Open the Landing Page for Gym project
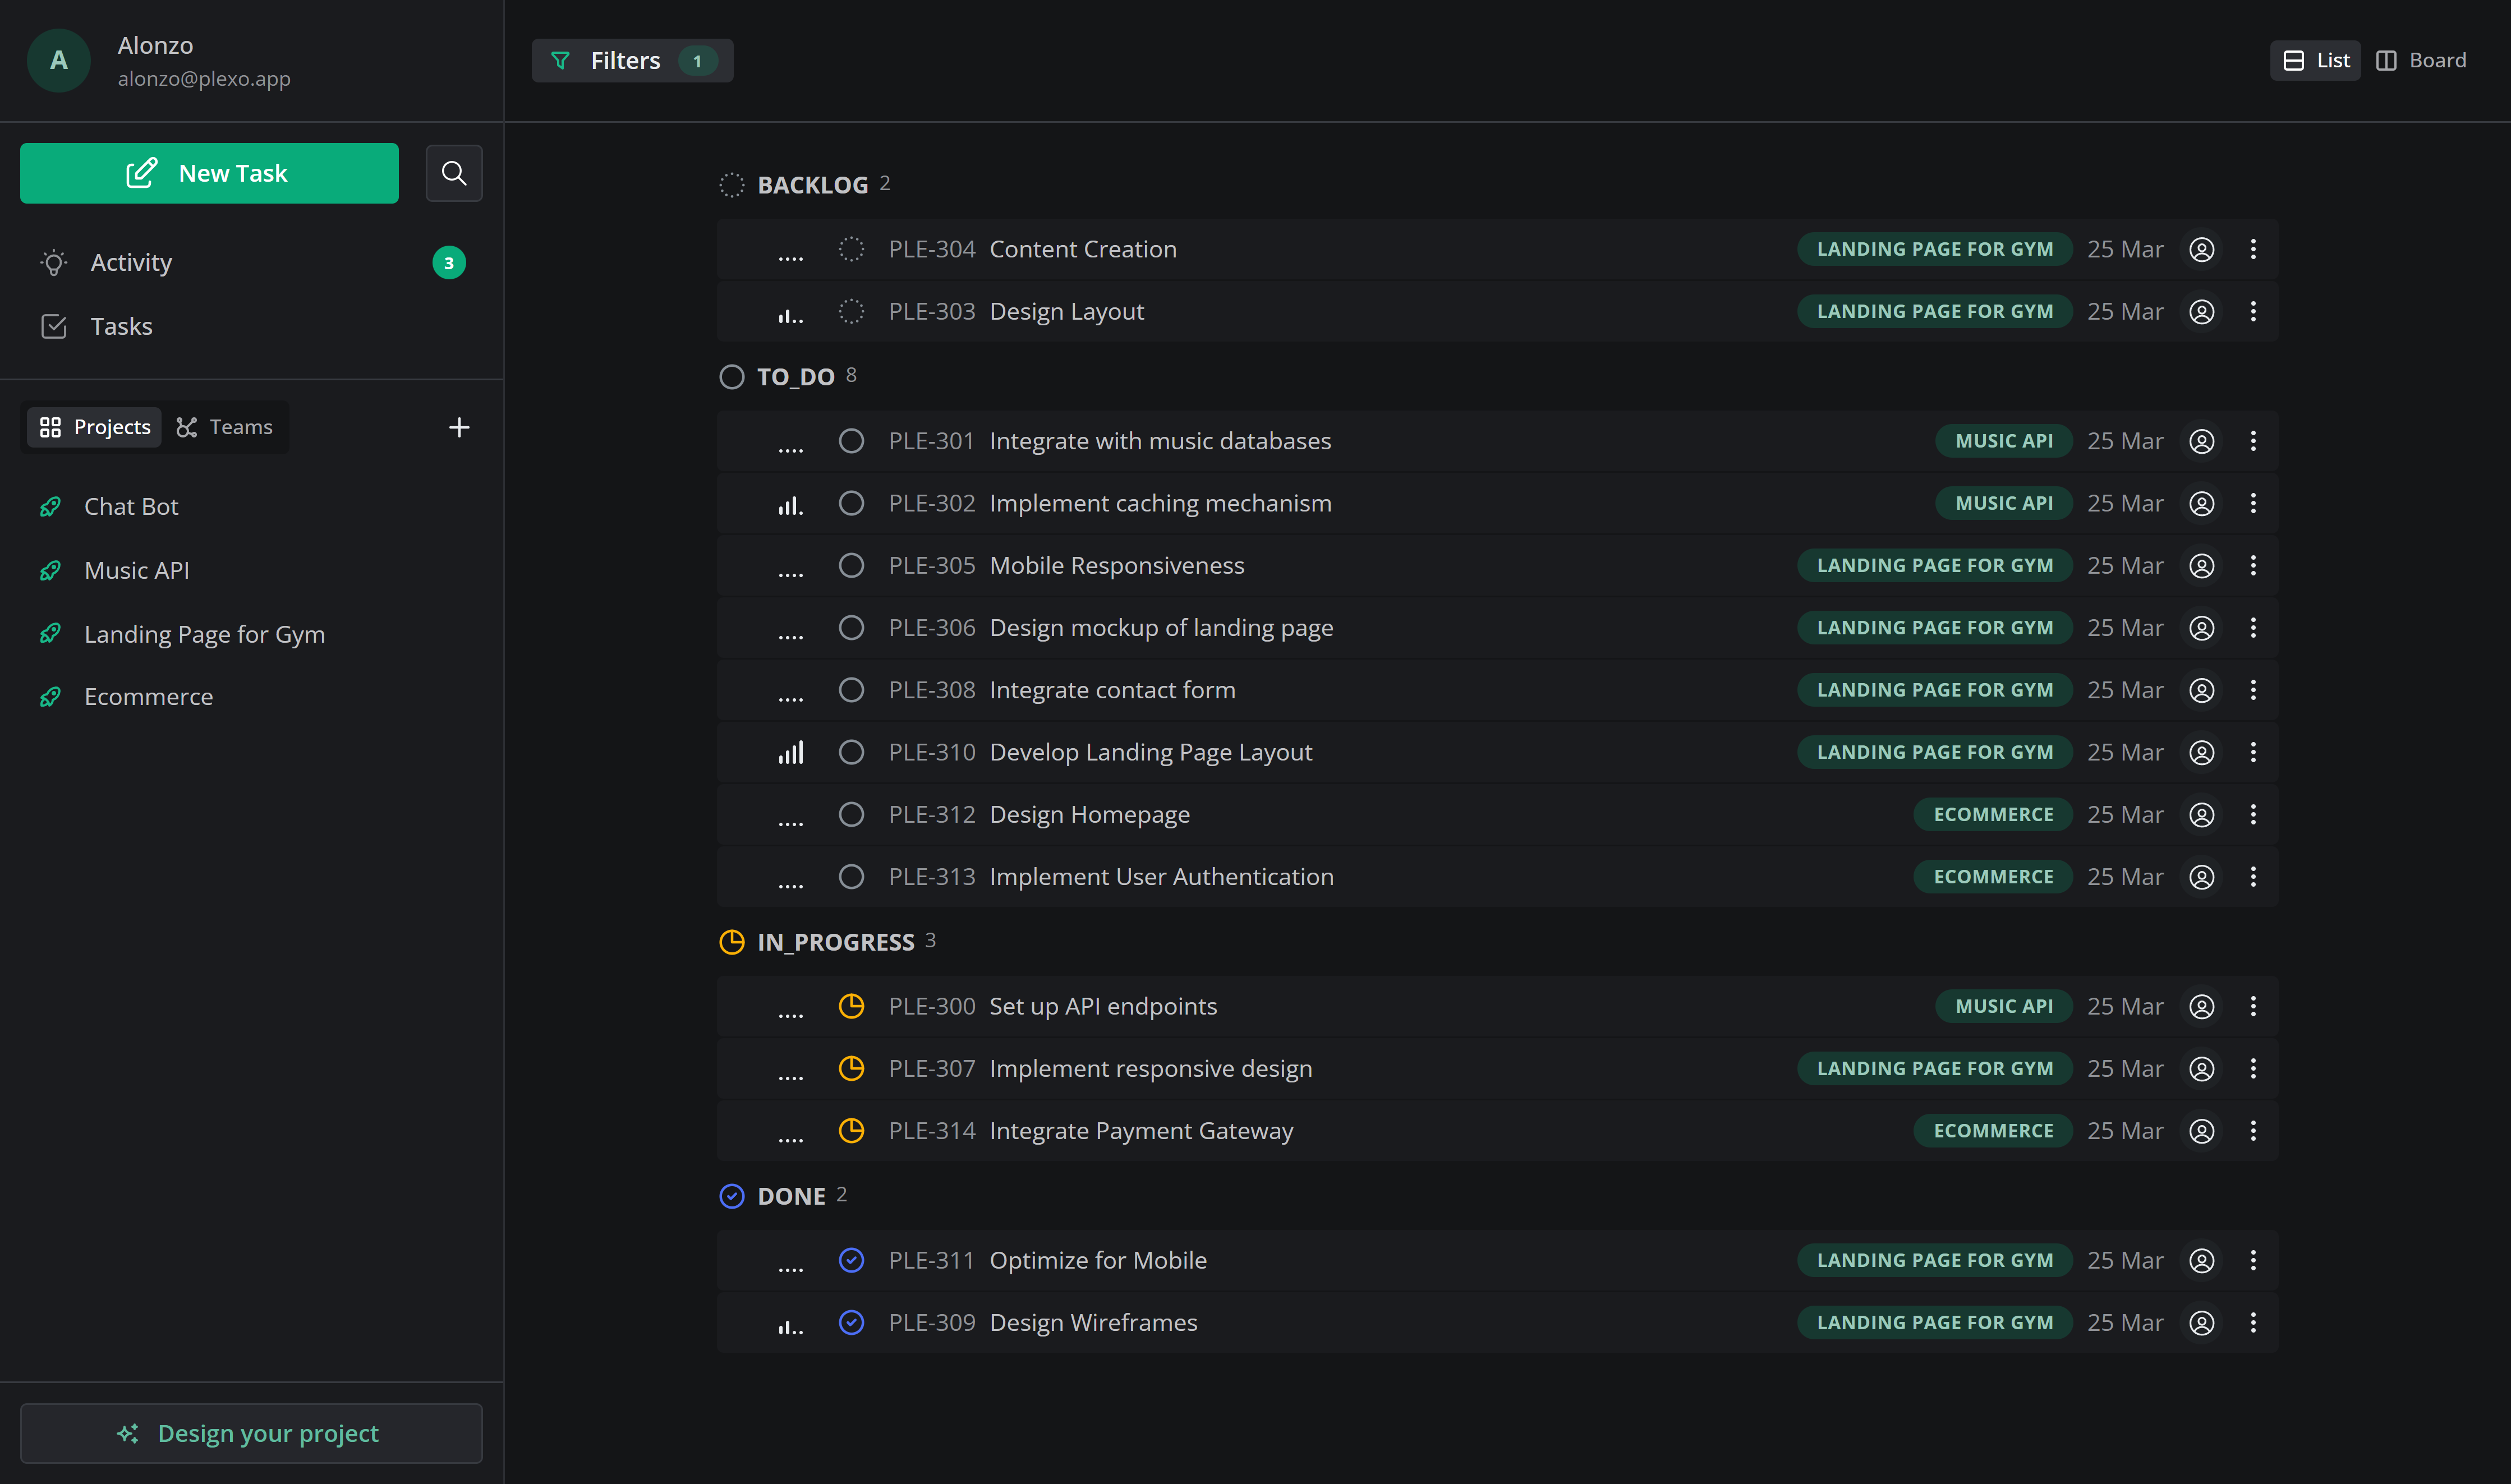This screenshot has width=2511, height=1484. coord(204,634)
